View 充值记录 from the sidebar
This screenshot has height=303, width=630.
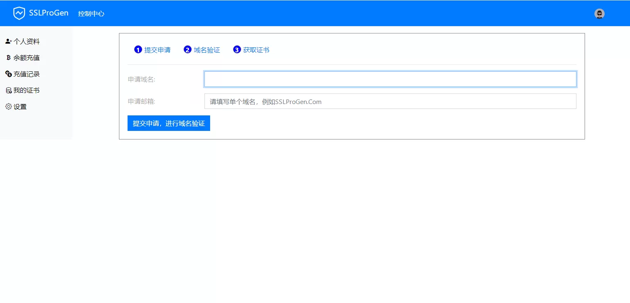pos(27,74)
